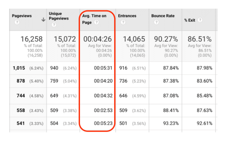Open help icon beside Avg. Time on Page
The width and height of the screenshot is (237, 141).
(x=96, y=22)
